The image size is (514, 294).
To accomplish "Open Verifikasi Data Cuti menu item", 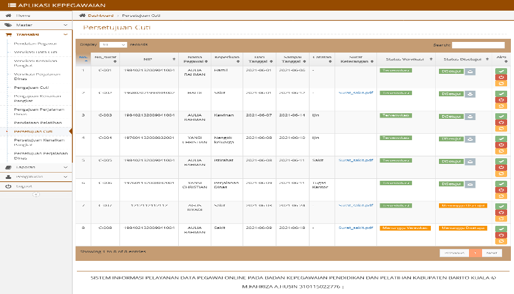I will tap(36, 52).
